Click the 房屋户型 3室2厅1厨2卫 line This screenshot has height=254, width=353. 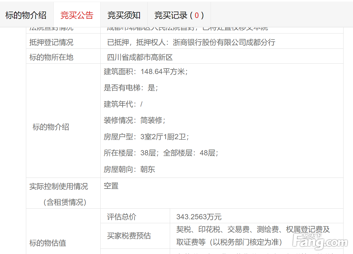(146, 137)
